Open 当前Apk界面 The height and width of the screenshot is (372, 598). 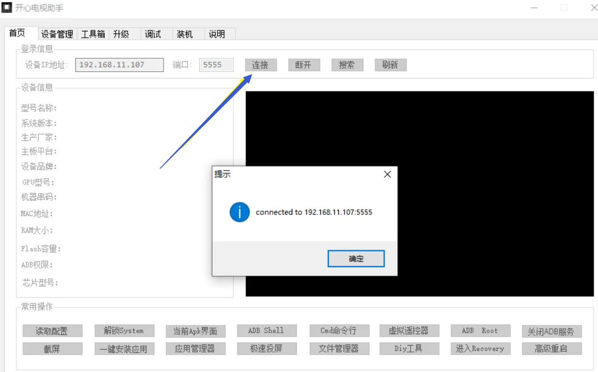click(196, 331)
